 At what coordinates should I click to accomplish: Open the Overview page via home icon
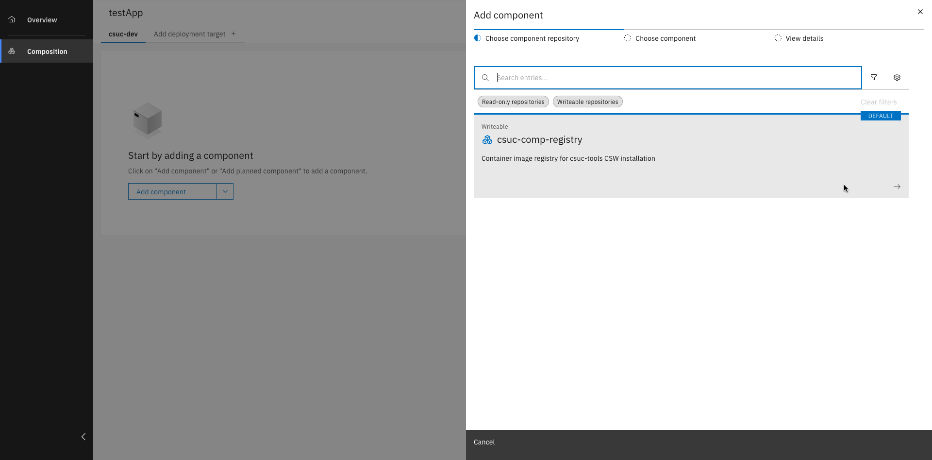(12, 19)
